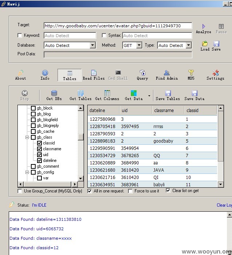Click the Post Data field
The height and width of the screenshot is (255, 232).
[x=118, y=55]
